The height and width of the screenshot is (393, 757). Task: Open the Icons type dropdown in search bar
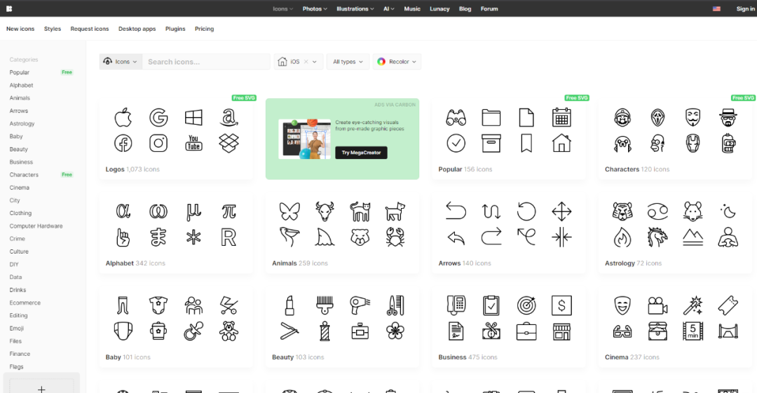click(121, 62)
